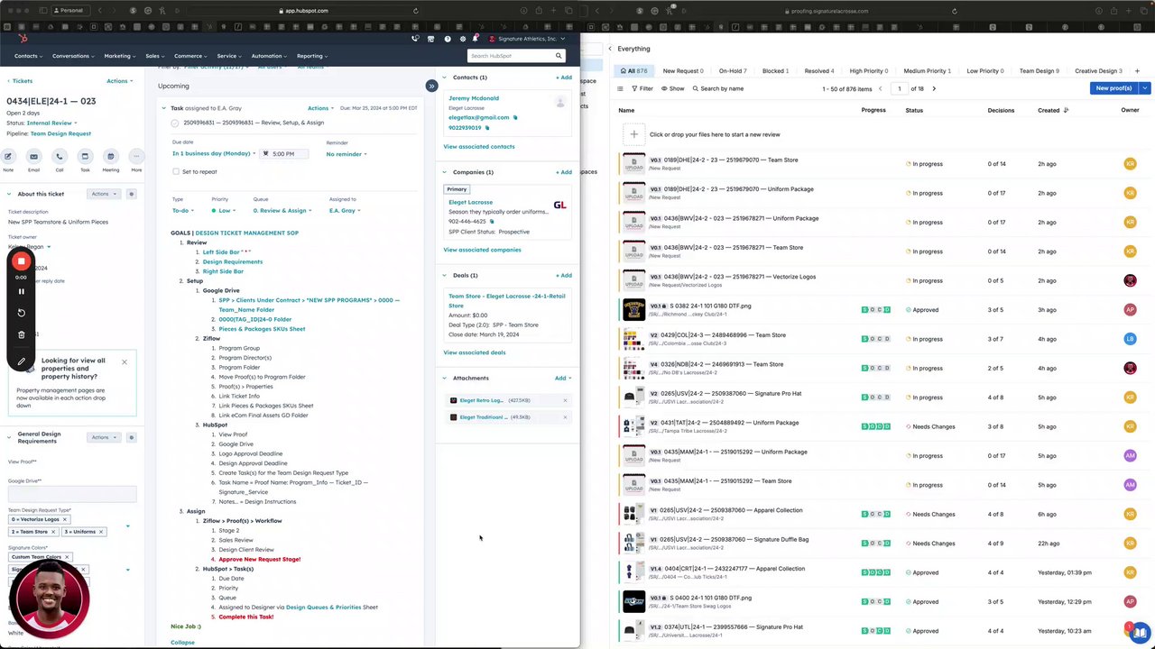
Task: Click the Design Requirements link
Action: 233,261
